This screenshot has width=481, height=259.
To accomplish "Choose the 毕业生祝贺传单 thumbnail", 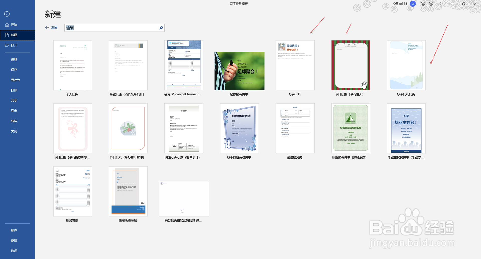I will coord(406,128).
